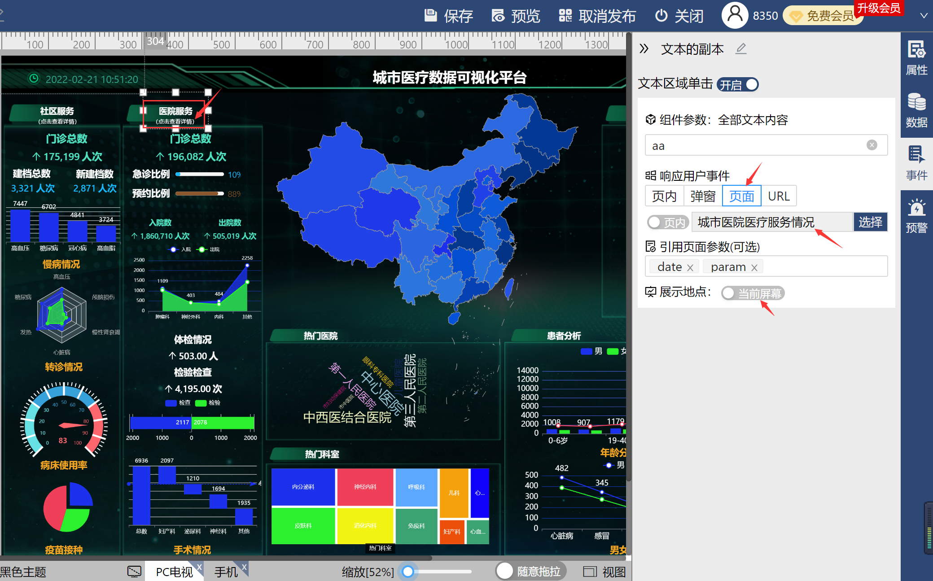Click 升级会员 upgrade badge
933x581 pixels.
(x=879, y=8)
